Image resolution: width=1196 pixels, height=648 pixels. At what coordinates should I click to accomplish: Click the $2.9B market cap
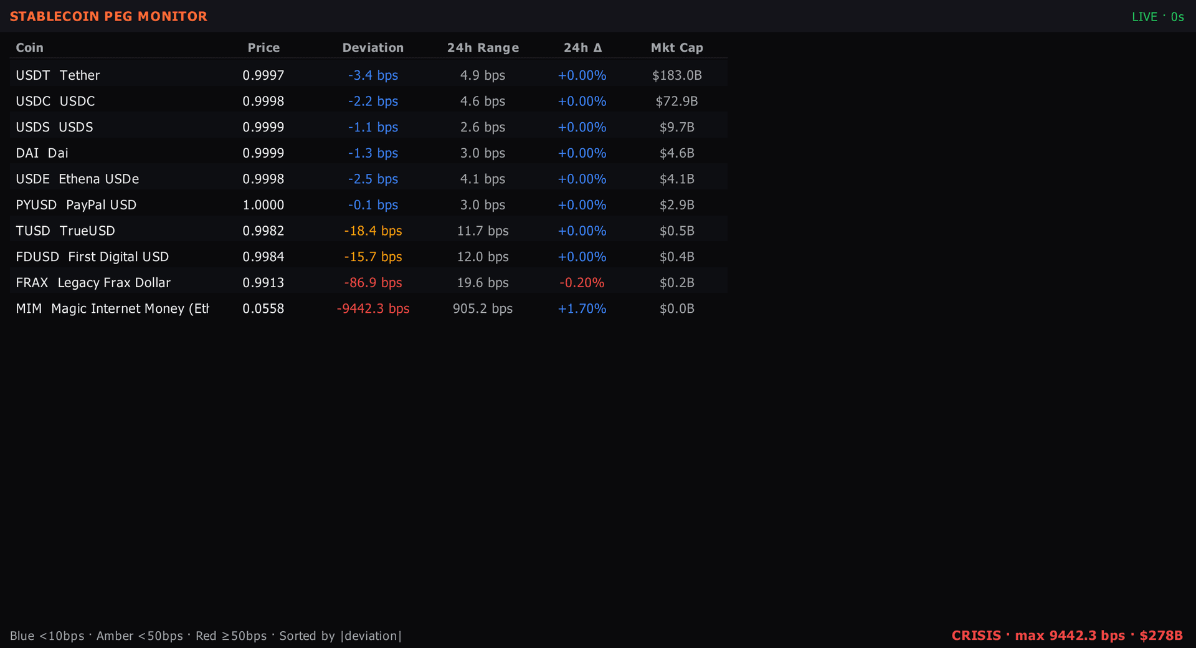677,205
